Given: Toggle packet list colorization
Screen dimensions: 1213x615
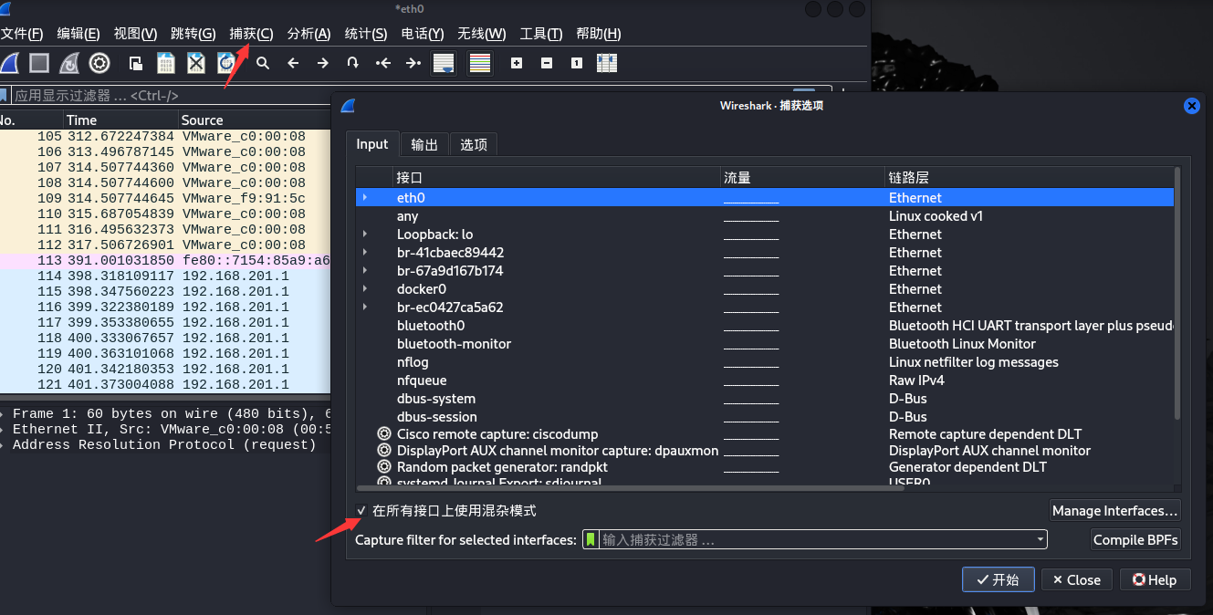Looking at the screenshot, I should point(480,63).
